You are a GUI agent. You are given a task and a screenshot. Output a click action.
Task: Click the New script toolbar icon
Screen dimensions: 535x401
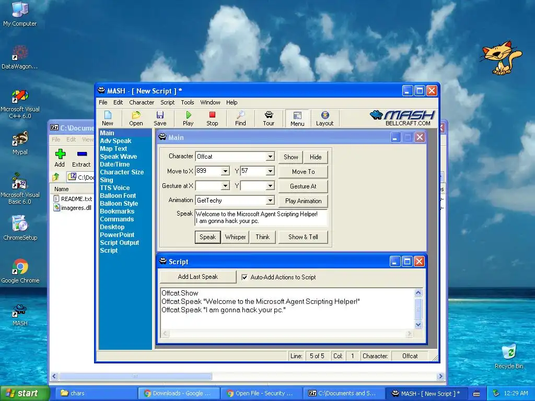pyautogui.click(x=108, y=119)
